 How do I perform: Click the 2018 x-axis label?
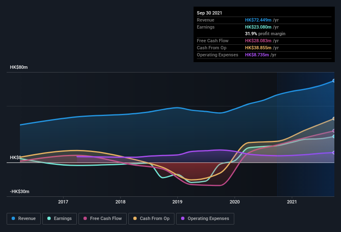pyautogui.click(x=120, y=202)
